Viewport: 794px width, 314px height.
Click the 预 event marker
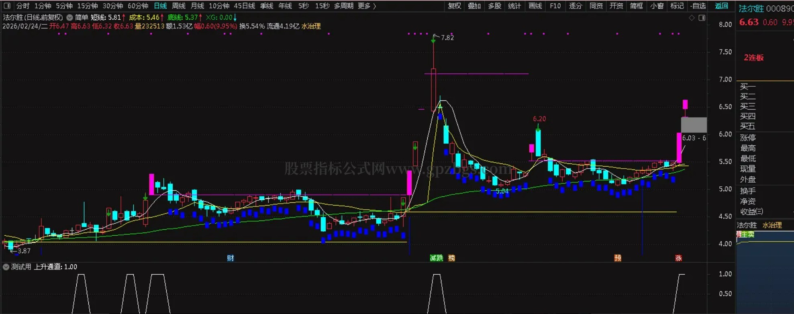click(618, 258)
